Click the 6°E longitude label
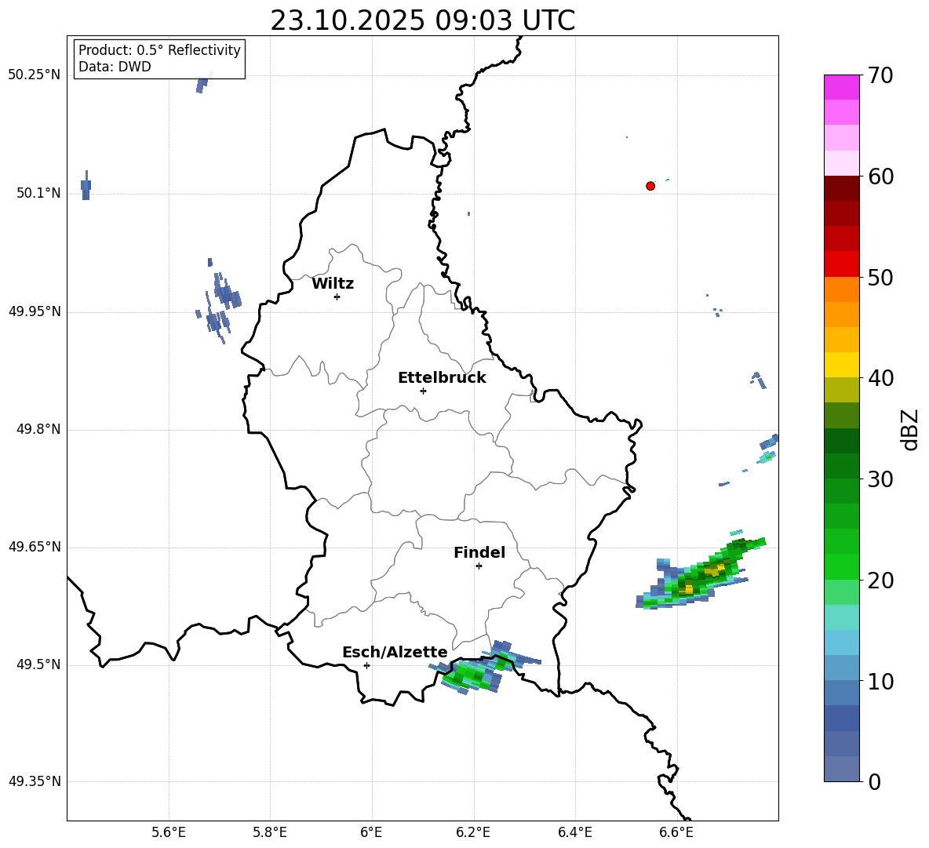The width and height of the screenshot is (929, 848). [x=371, y=832]
